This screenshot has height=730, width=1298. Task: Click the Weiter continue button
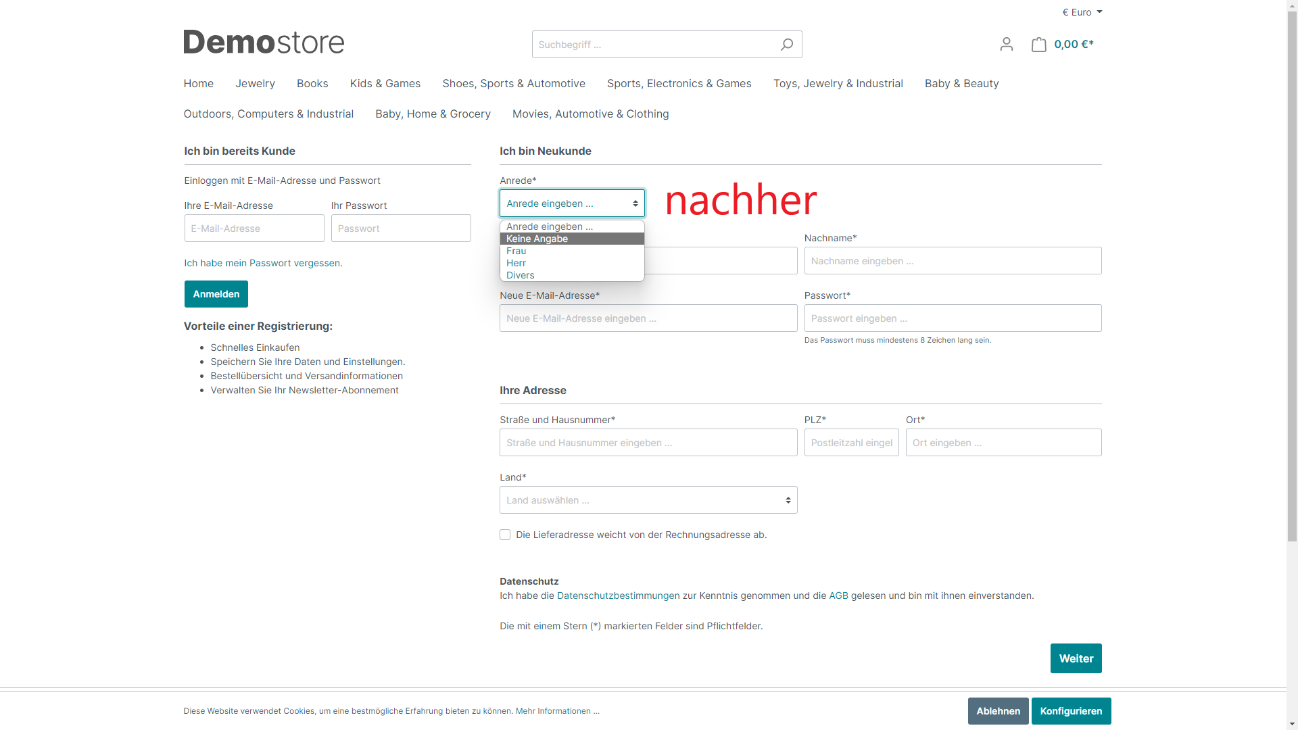point(1075,658)
